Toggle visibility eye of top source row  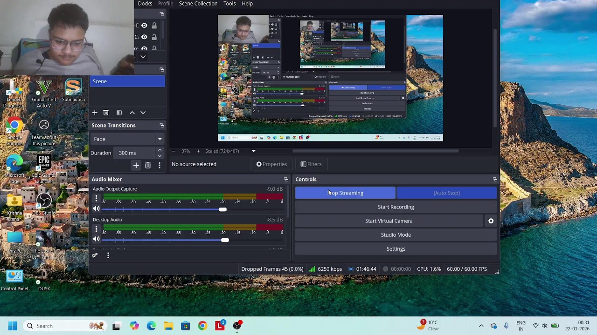(x=144, y=26)
